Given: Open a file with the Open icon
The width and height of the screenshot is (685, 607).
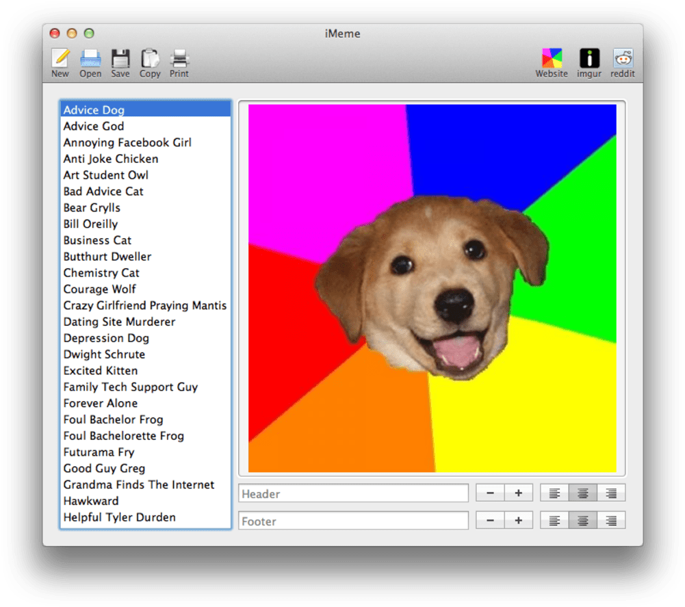Looking at the screenshot, I should click(x=90, y=58).
